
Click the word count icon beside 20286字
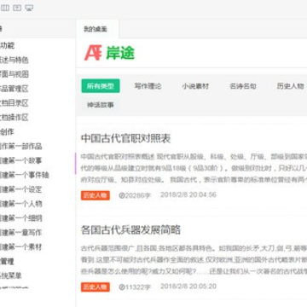point(122,195)
